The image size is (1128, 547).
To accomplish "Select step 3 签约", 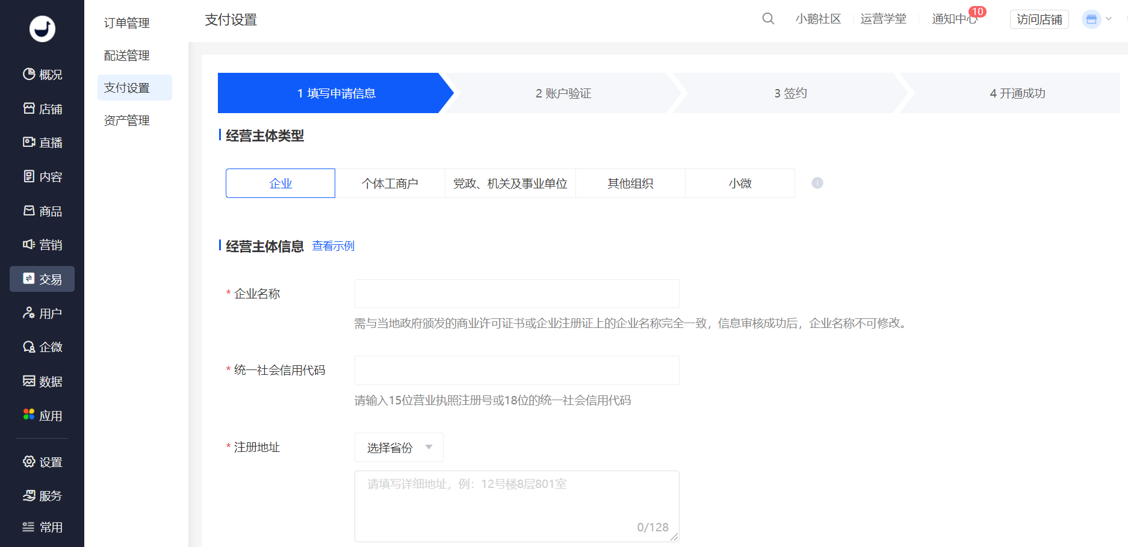I will 790,93.
